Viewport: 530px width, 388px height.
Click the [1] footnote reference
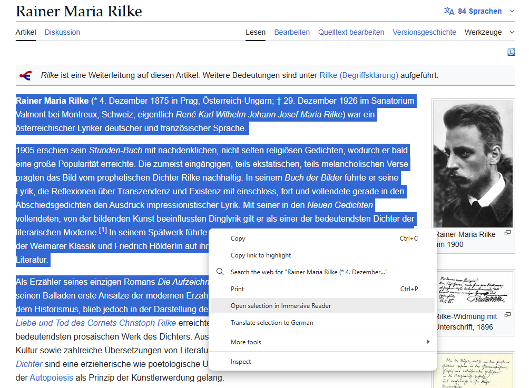104,229
